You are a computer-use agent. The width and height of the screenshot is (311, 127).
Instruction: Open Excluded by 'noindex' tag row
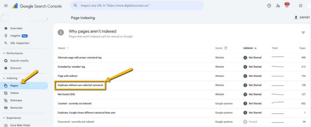point(181,67)
